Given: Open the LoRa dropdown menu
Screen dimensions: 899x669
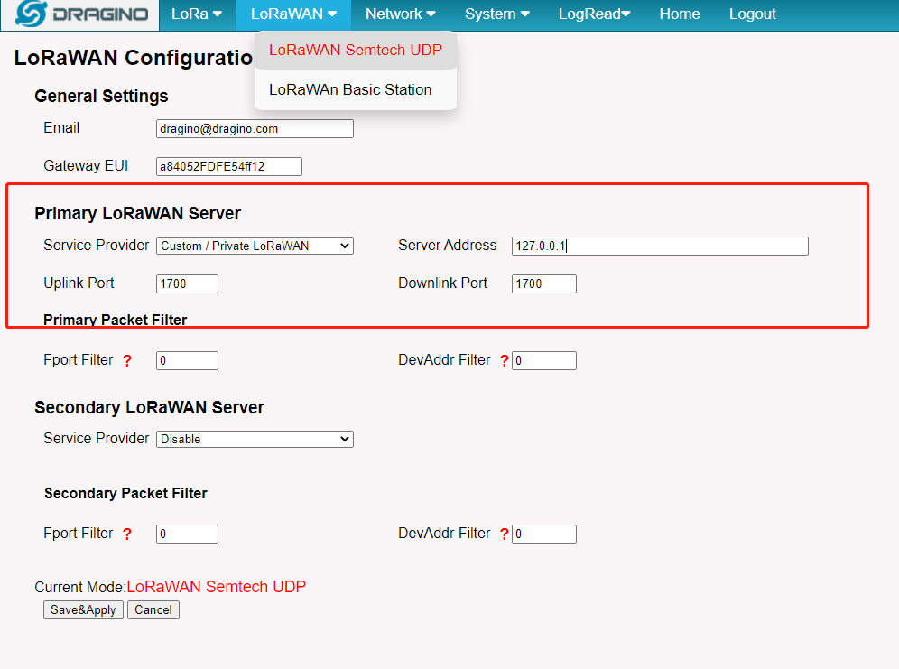Looking at the screenshot, I should point(197,14).
